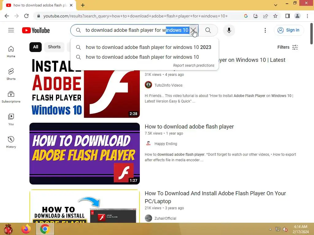Open the YouTube hamburger guide menu
Image resolution: width=314 pixels, height=235 pixels.
(x=11, y=30)
